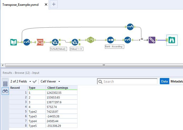Click the canvas scroll left arrow
Image resolution: width=183 pixels, height=130 pixels.
tap(3, 65)
